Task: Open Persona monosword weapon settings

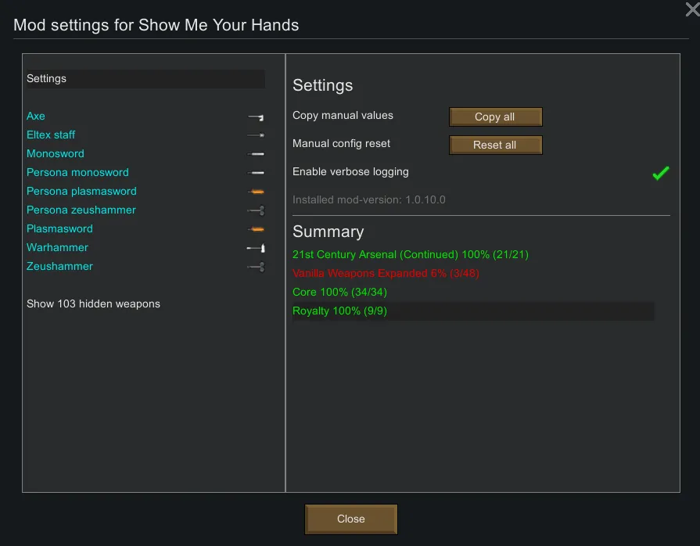Action: coord(77,173)
